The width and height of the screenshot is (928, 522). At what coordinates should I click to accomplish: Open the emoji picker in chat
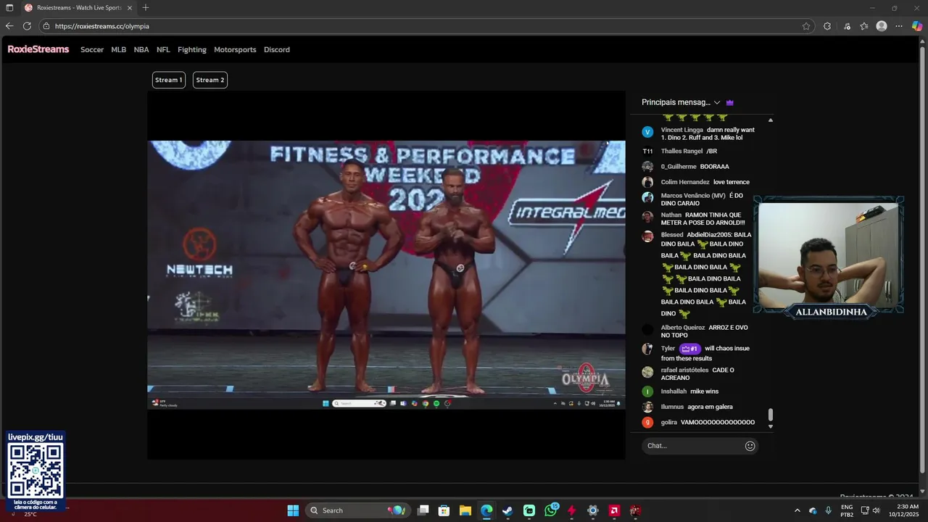750,446
